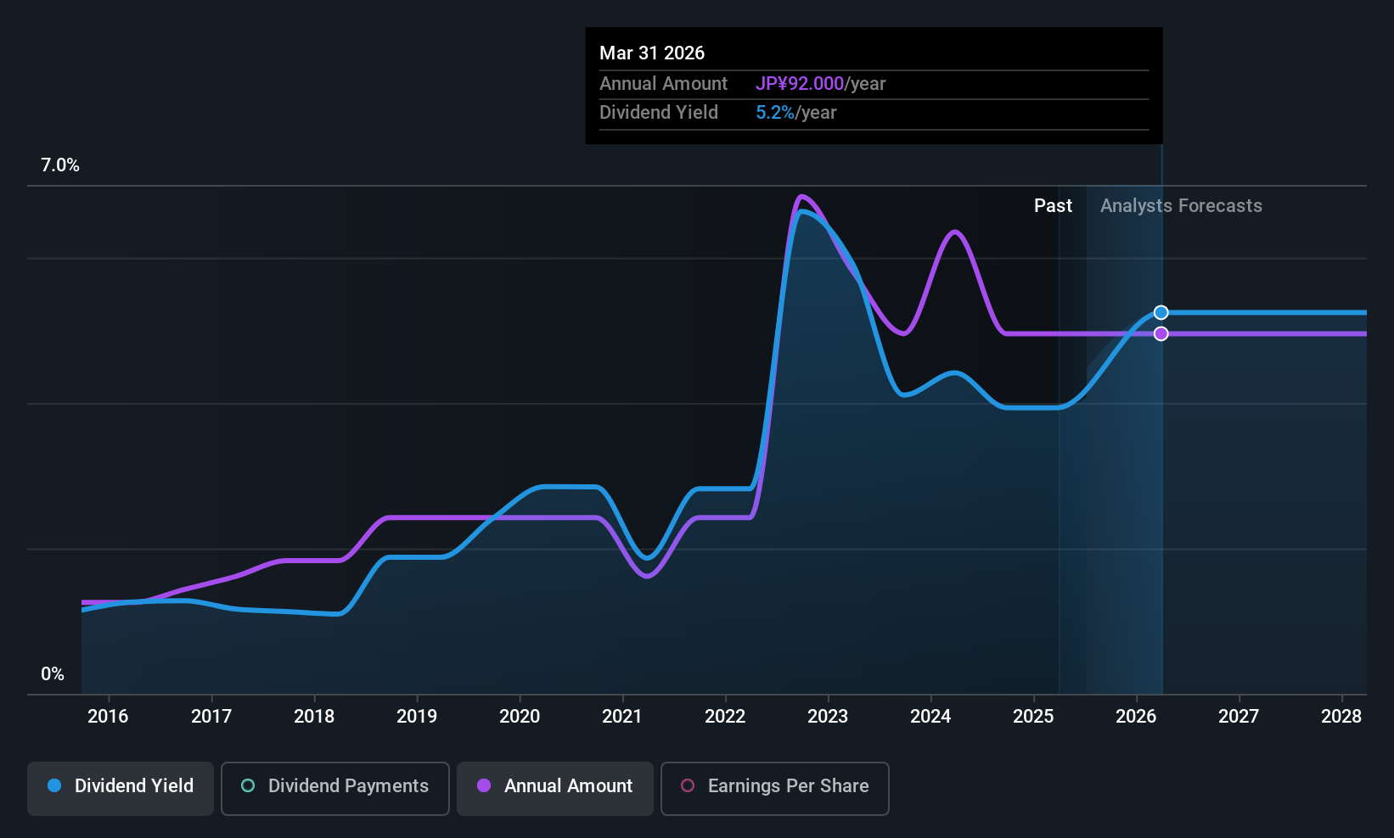Click the 0% y-axis label
The width and height of the screenshot is (1394, 838).
53,674
